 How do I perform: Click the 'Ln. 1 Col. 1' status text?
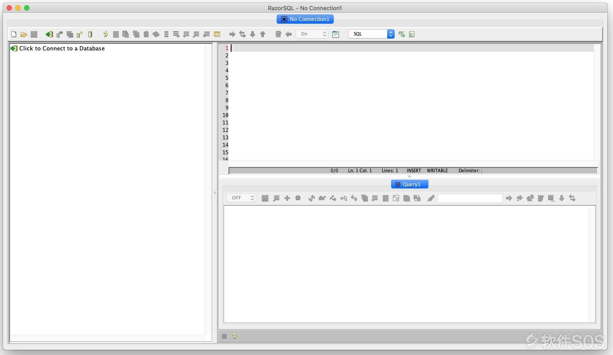pyautogui.click(x=360, y=170)
